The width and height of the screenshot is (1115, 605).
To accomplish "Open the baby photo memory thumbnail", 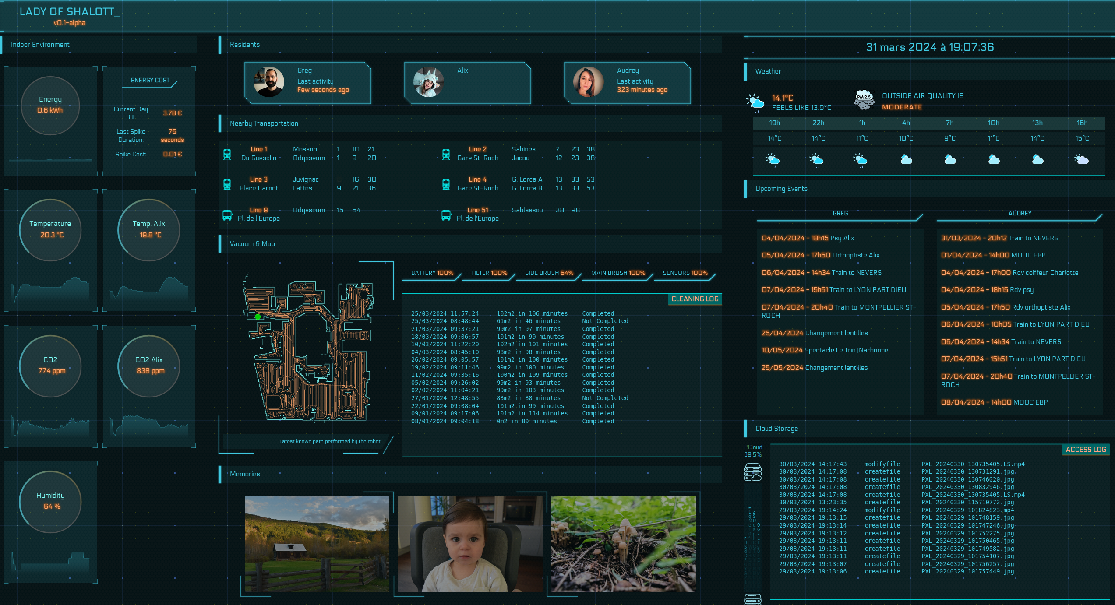I will (470, 544).
